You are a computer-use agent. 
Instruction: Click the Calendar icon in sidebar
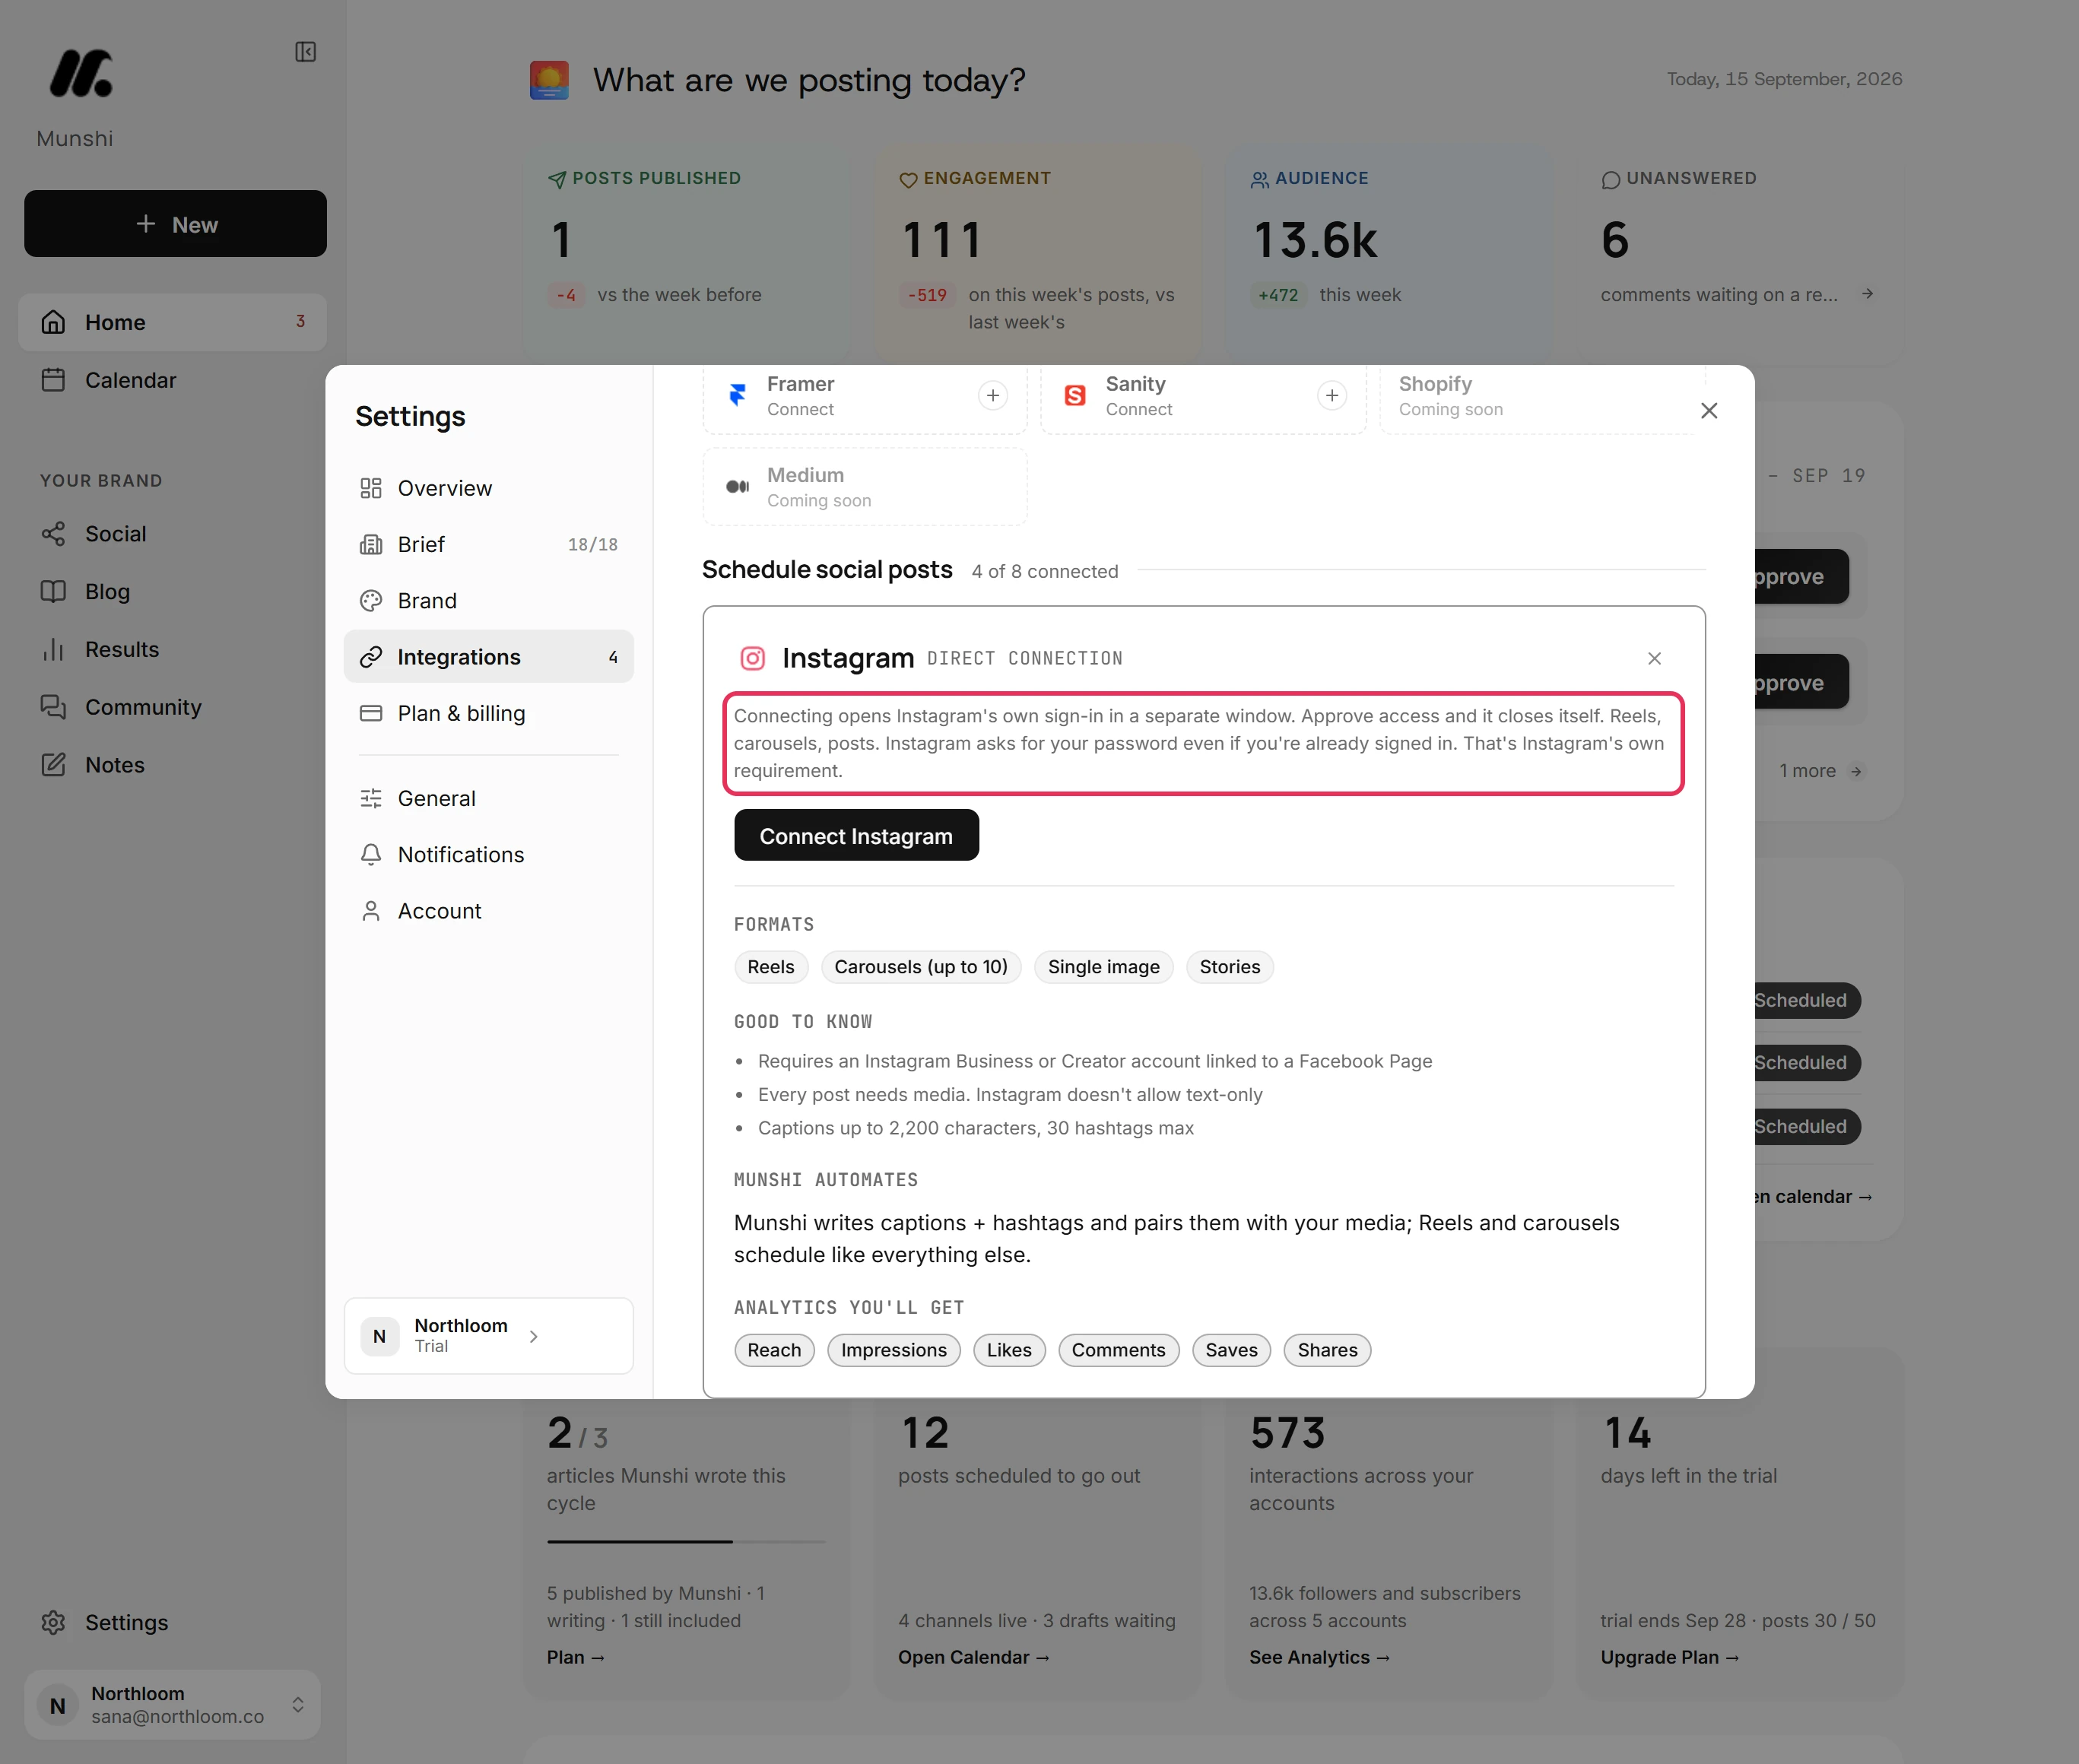pyautogui.click(x=53, y=380)
